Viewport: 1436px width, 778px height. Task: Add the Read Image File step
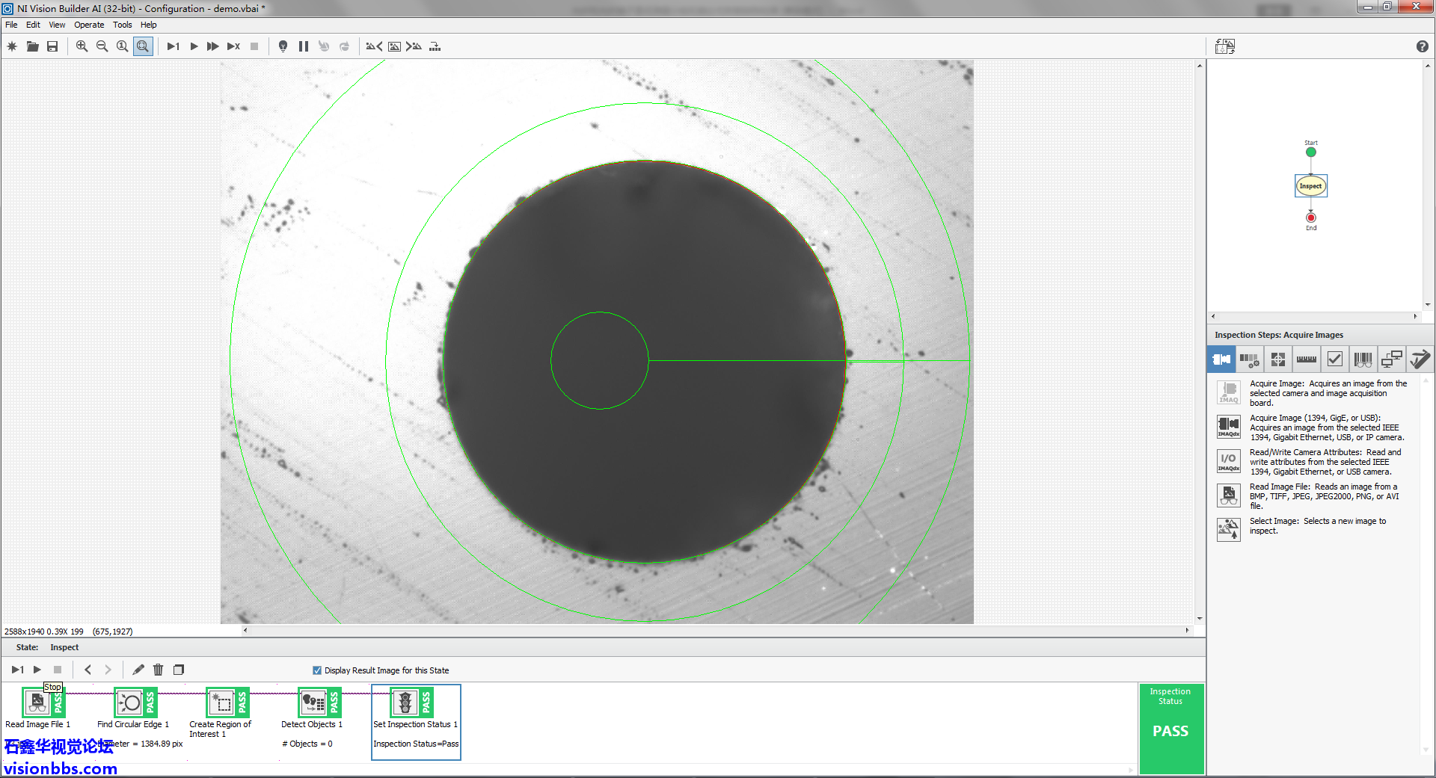(x=1229, y=495)
